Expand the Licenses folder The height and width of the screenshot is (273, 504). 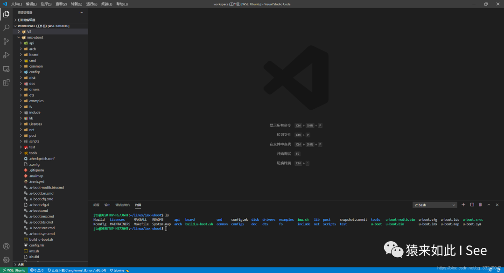click(x=50, y=124)
